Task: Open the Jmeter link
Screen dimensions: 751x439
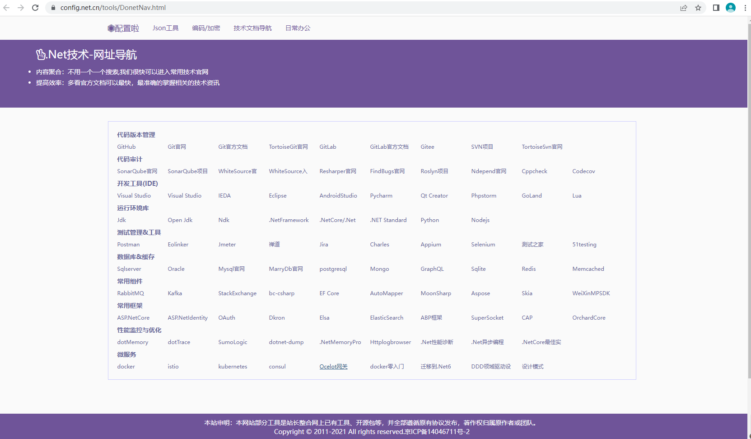Action: click(227, 245)
